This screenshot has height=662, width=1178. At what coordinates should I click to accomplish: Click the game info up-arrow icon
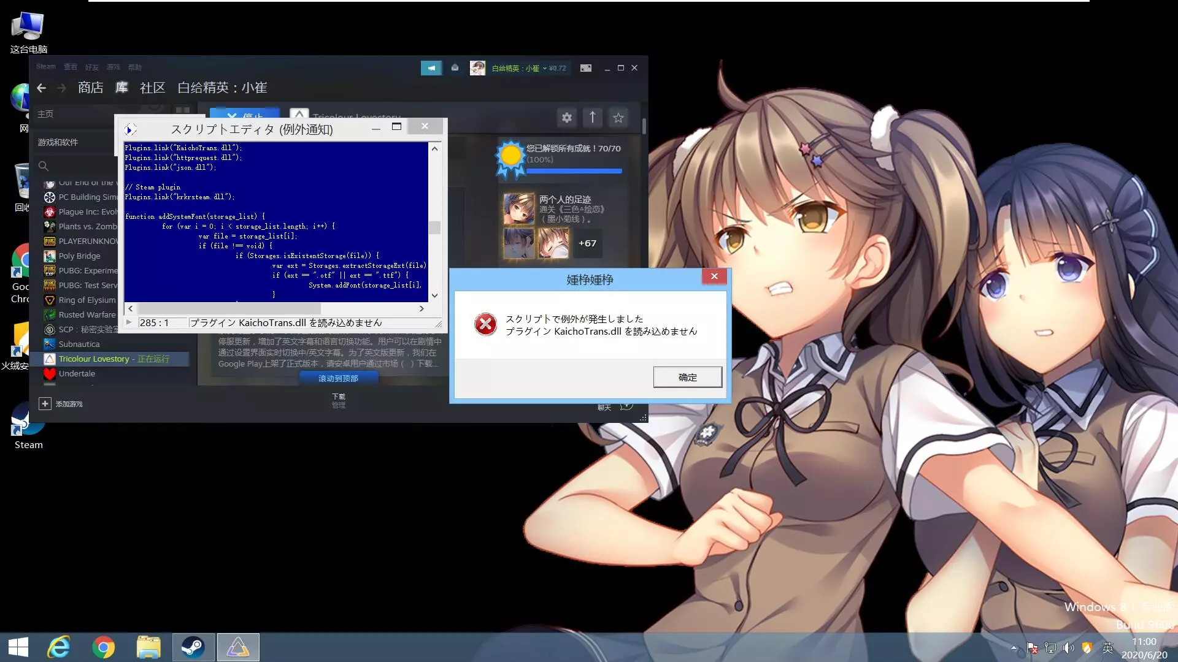(593, 118)
